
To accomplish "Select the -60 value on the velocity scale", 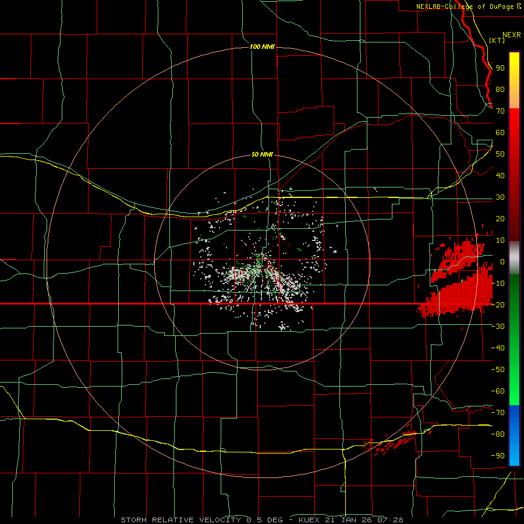I will tap(498, 391).
